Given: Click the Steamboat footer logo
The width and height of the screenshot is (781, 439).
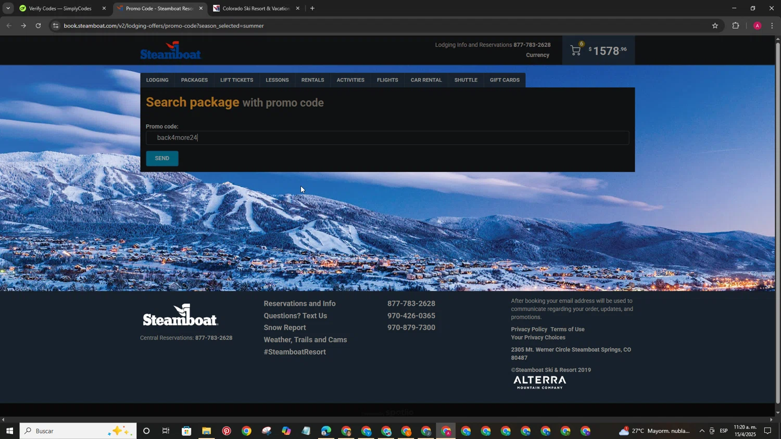Looking at the screenshot, I should pos(180,315).
